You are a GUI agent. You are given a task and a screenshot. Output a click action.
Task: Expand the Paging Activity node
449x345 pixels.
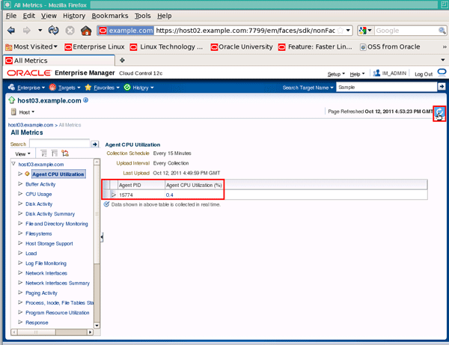[20, 293]
